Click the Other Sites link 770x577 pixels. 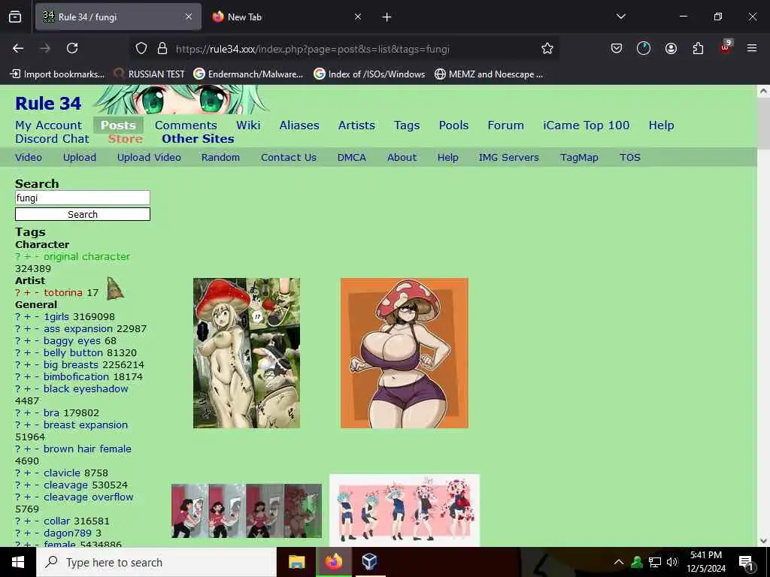[198, 139]
